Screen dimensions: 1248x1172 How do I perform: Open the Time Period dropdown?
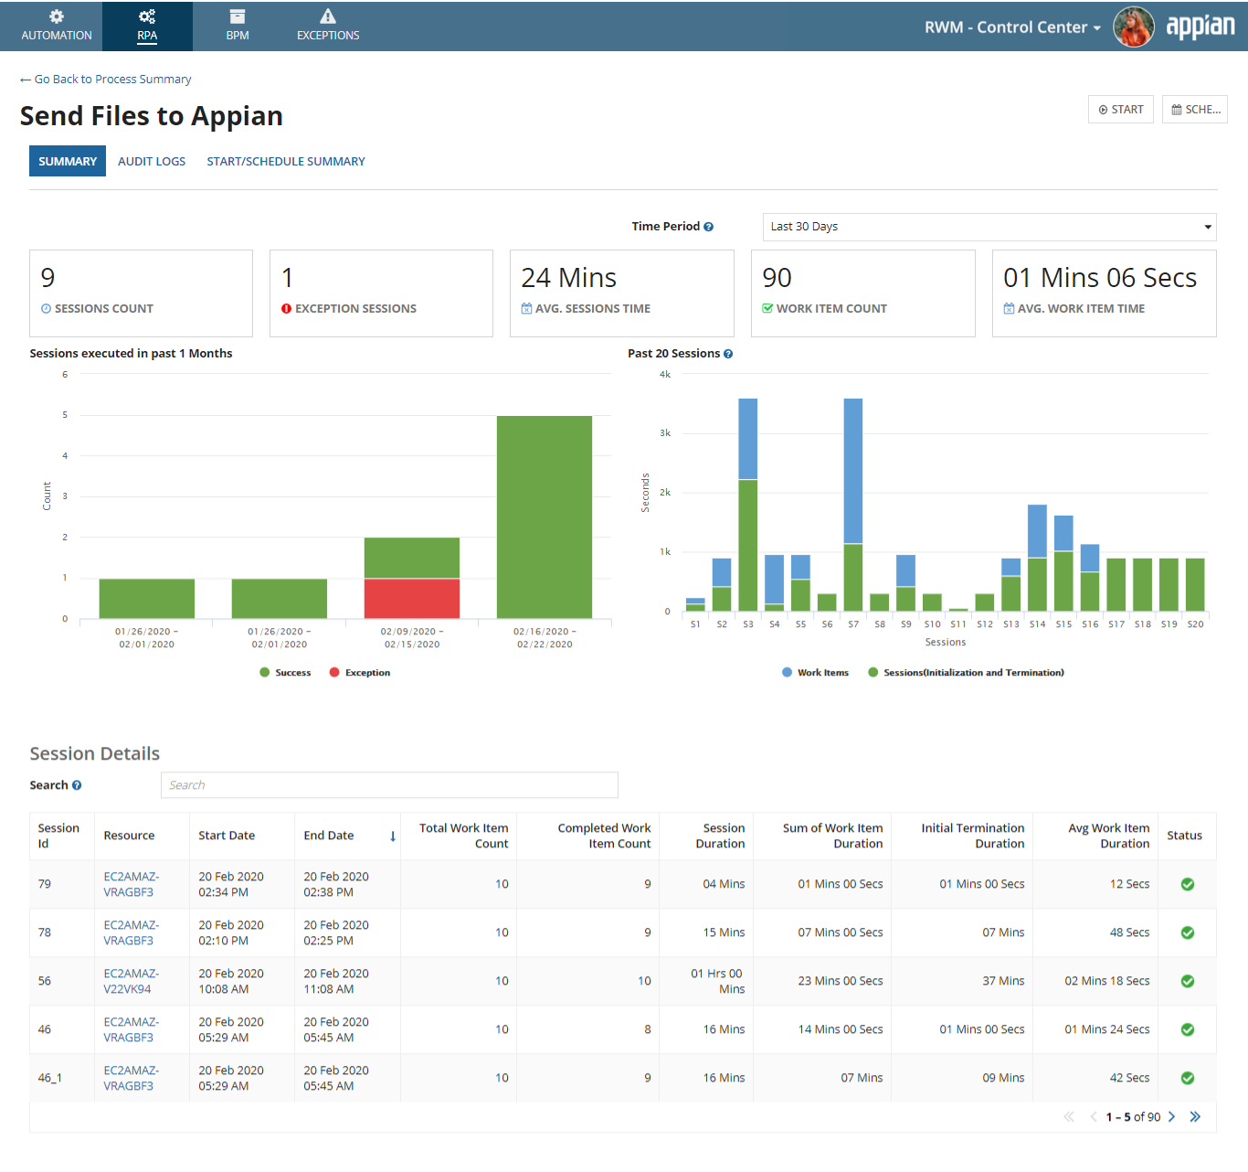(989, 227)
